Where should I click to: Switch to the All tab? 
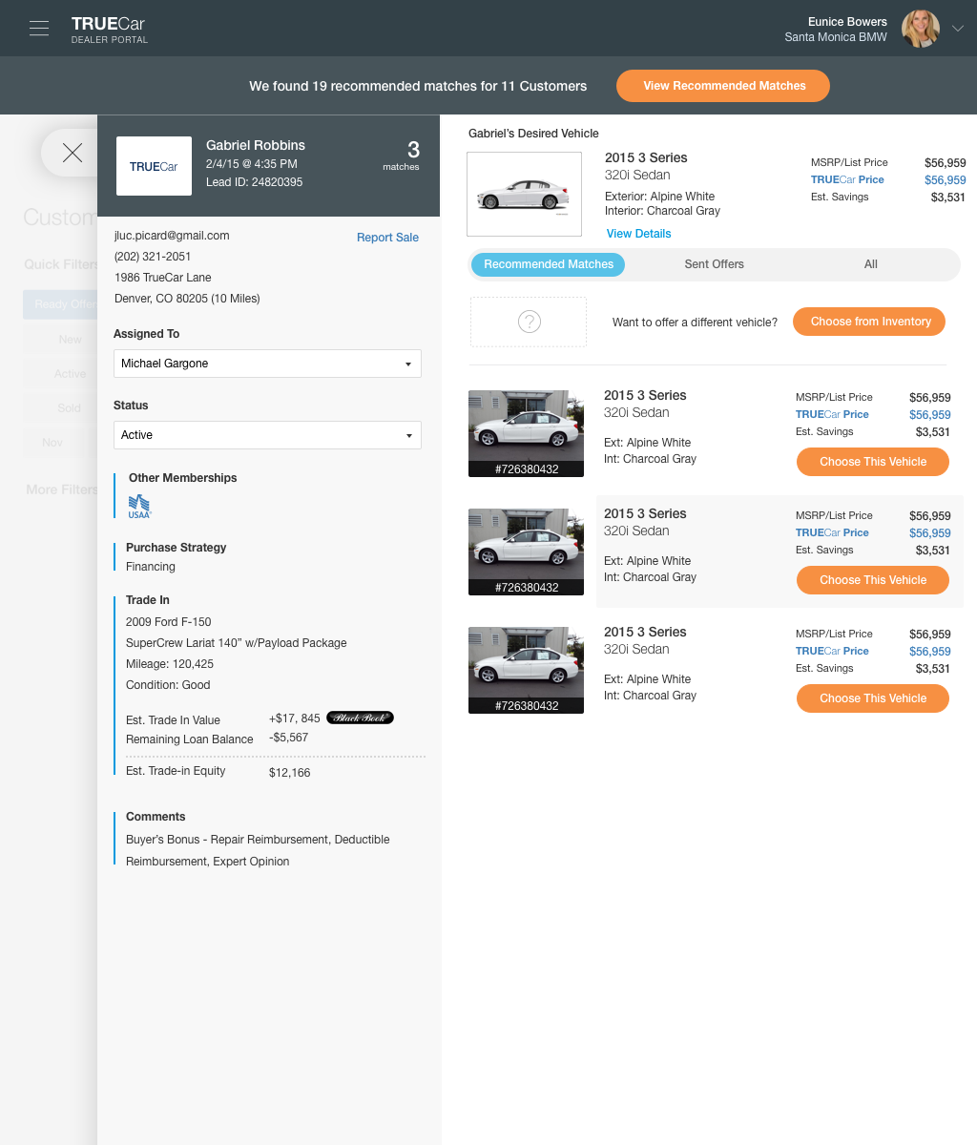(870, 264)
